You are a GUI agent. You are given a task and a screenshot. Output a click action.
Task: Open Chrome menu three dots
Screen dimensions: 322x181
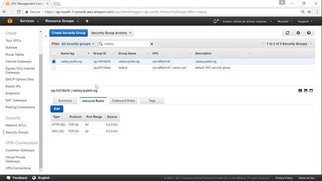point(317,12)
